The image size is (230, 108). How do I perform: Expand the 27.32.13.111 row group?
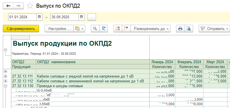6,76
